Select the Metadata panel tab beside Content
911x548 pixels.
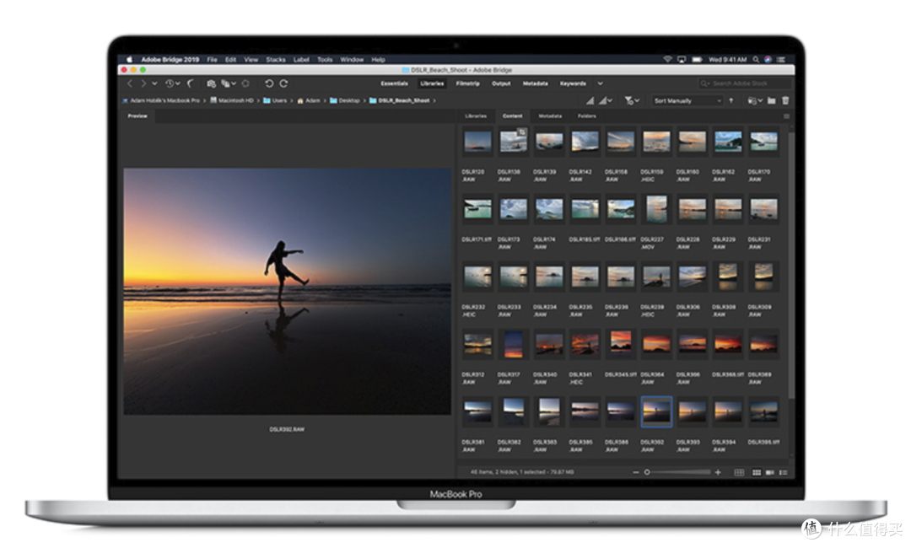[x=550, y=116]
